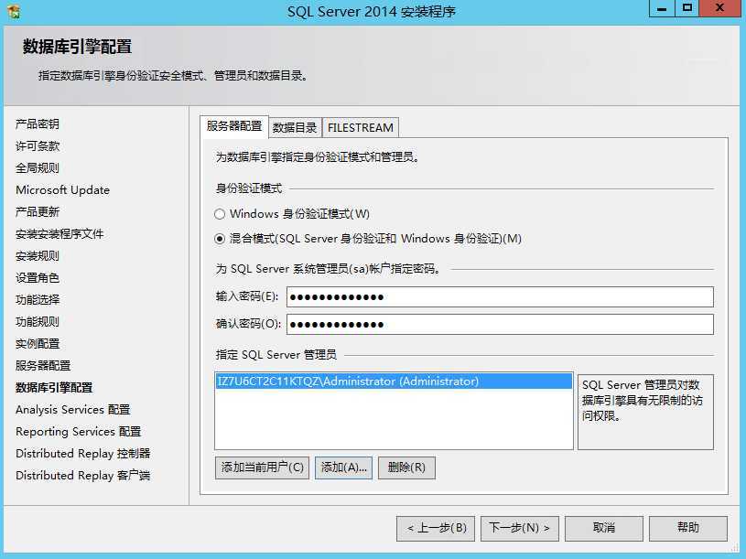Screen dimensions: 746x559
Task: Click Distributed Replay 客户端 step
Action: click(x=83, y=476)
